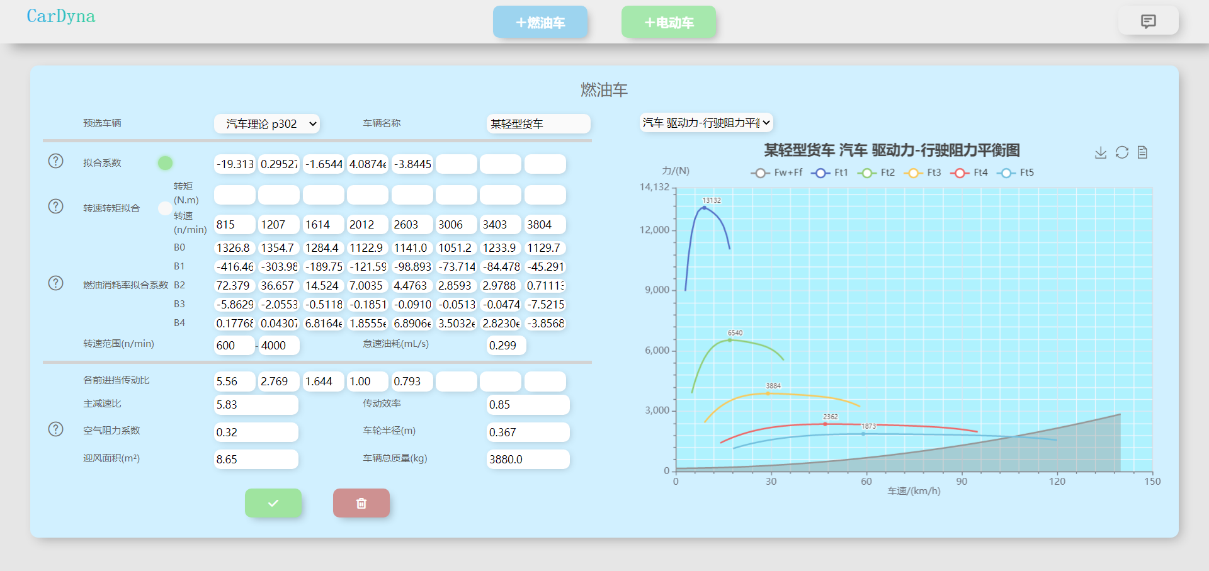Edit the 转速 value 2012
Screen dimensions: 1209x571
point(368,225)
